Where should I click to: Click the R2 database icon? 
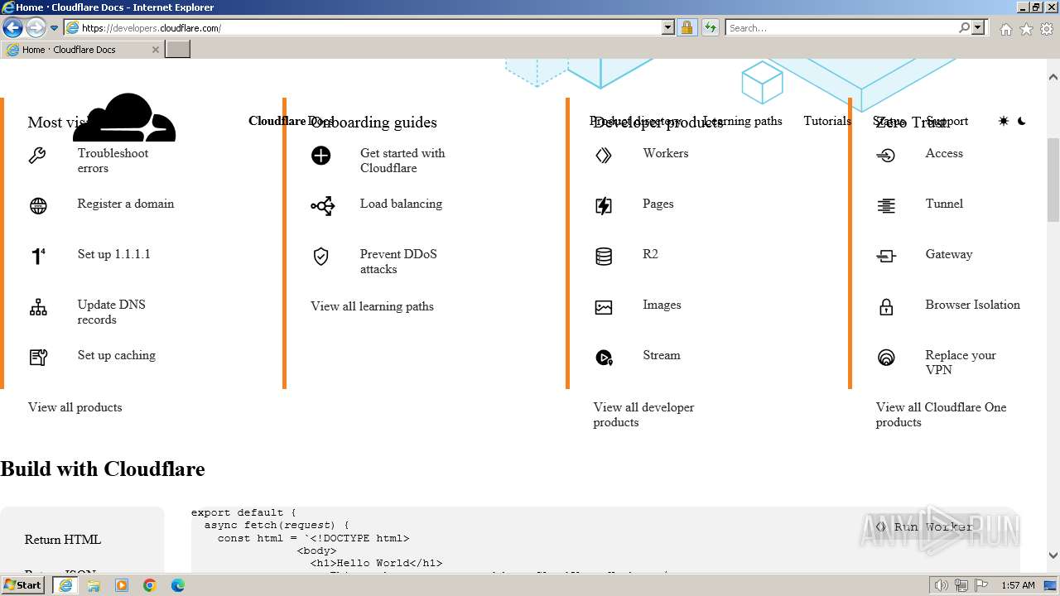[x=604, y=257]
